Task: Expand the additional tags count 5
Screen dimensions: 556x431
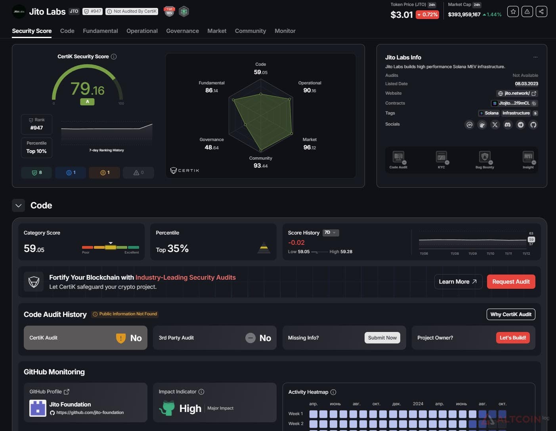Action: [535, 113]
